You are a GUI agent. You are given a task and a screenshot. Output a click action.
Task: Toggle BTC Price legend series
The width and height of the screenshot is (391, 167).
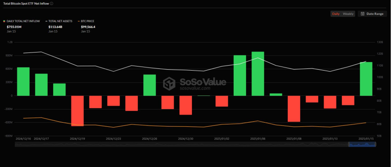pyautogui.click(x=86, y=21)
